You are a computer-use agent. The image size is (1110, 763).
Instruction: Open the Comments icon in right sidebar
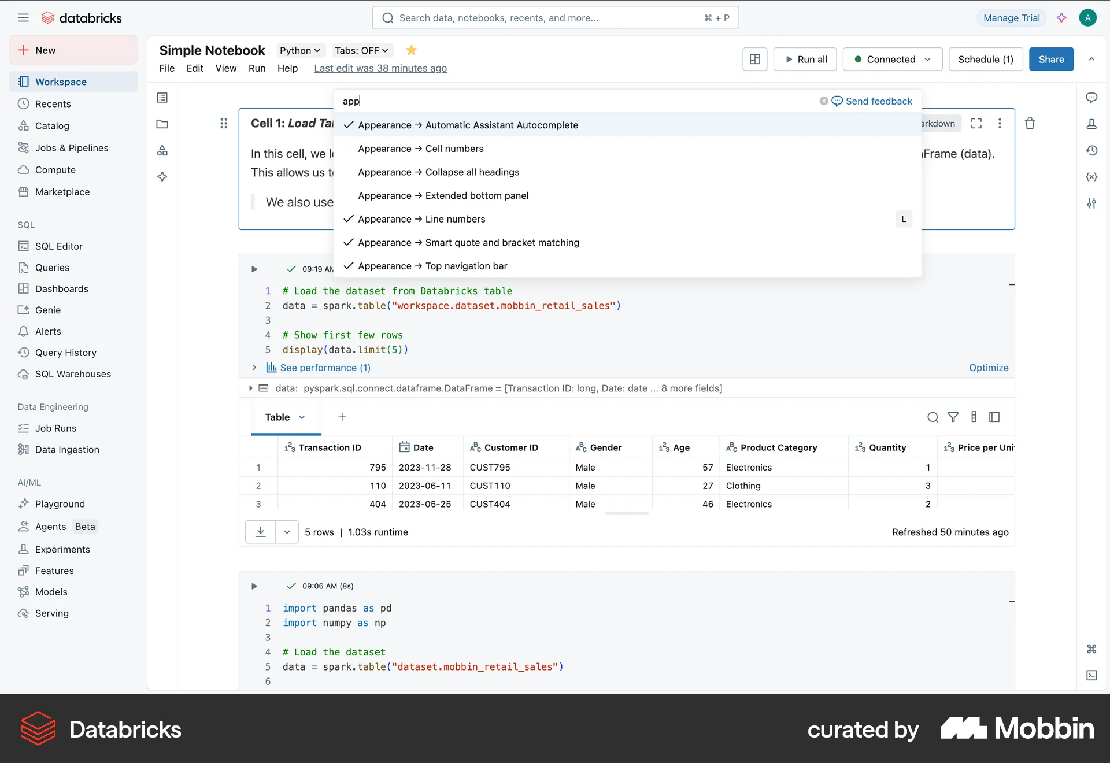[x=1092, y=98]
